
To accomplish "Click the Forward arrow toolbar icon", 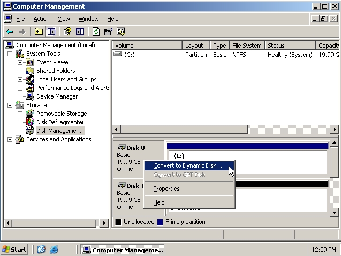I will tap(22, 32).
